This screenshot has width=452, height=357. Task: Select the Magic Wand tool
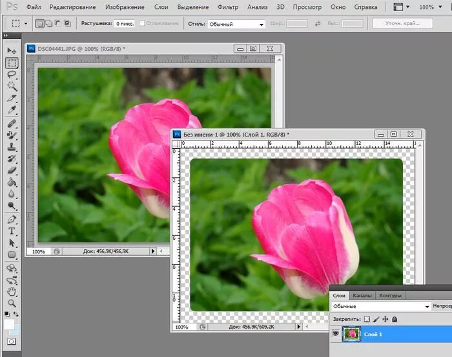pos(12,86)
